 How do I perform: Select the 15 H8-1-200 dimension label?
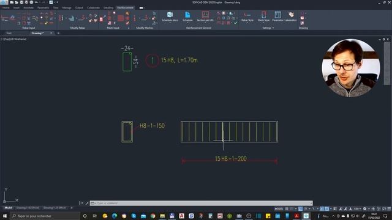(231, 159)
